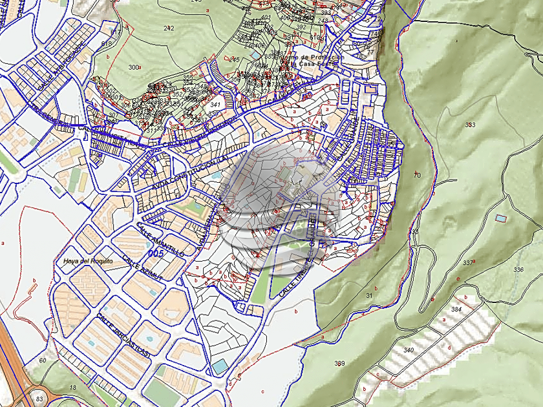Click parcel number 38 beside the ravine
The width and height of the screenshot is (543, 407).
pyautogui.click(x=415, y=231)
